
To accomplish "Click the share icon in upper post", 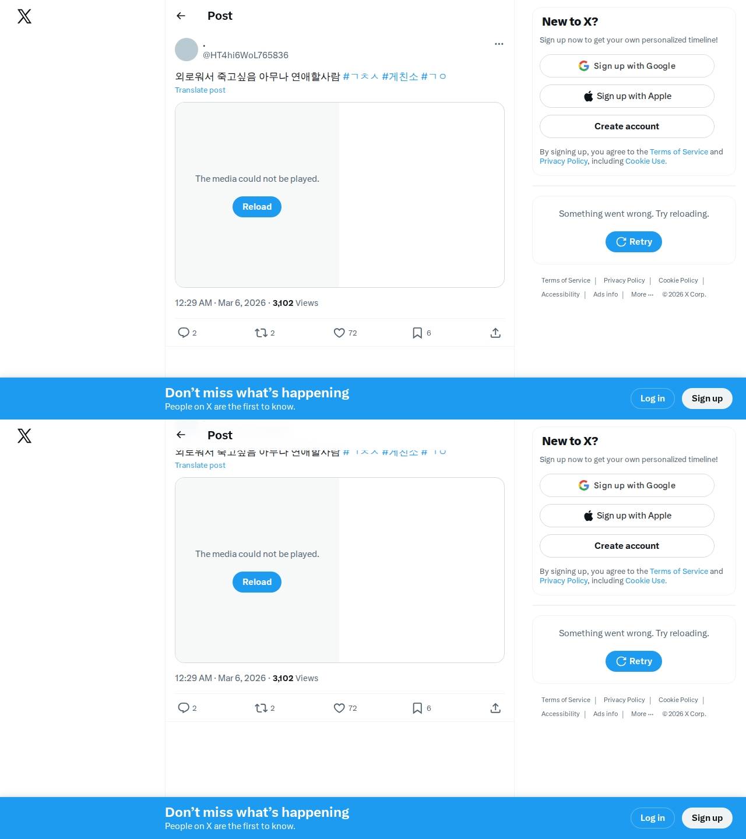I will pos(495,333).
